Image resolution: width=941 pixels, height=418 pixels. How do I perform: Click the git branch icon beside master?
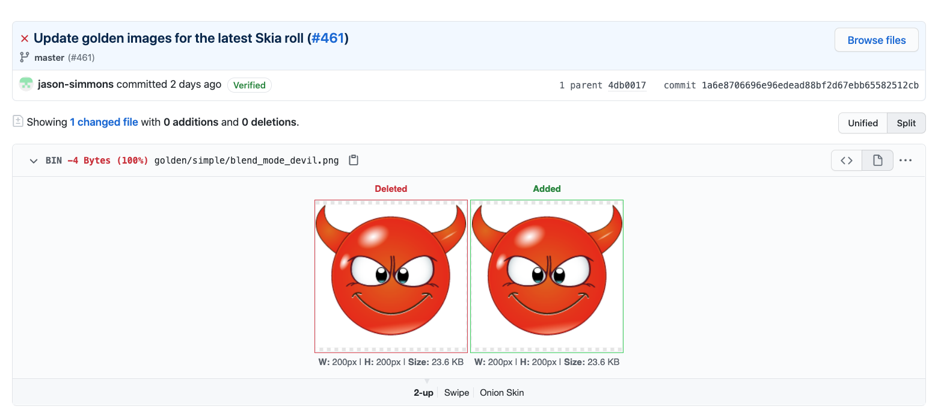[24, 57]
